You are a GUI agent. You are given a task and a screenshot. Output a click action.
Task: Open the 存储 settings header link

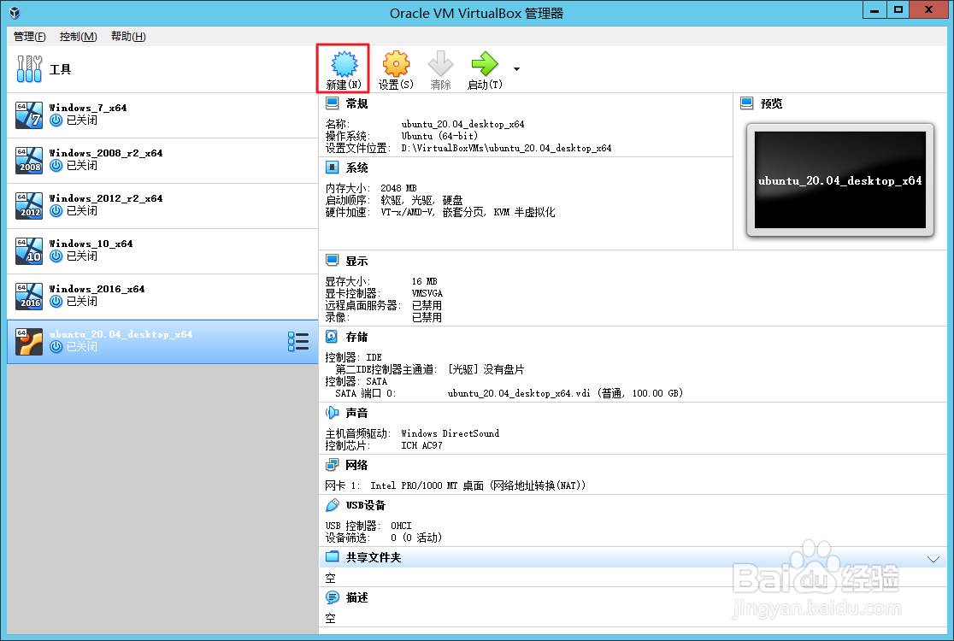pos(356,337)
